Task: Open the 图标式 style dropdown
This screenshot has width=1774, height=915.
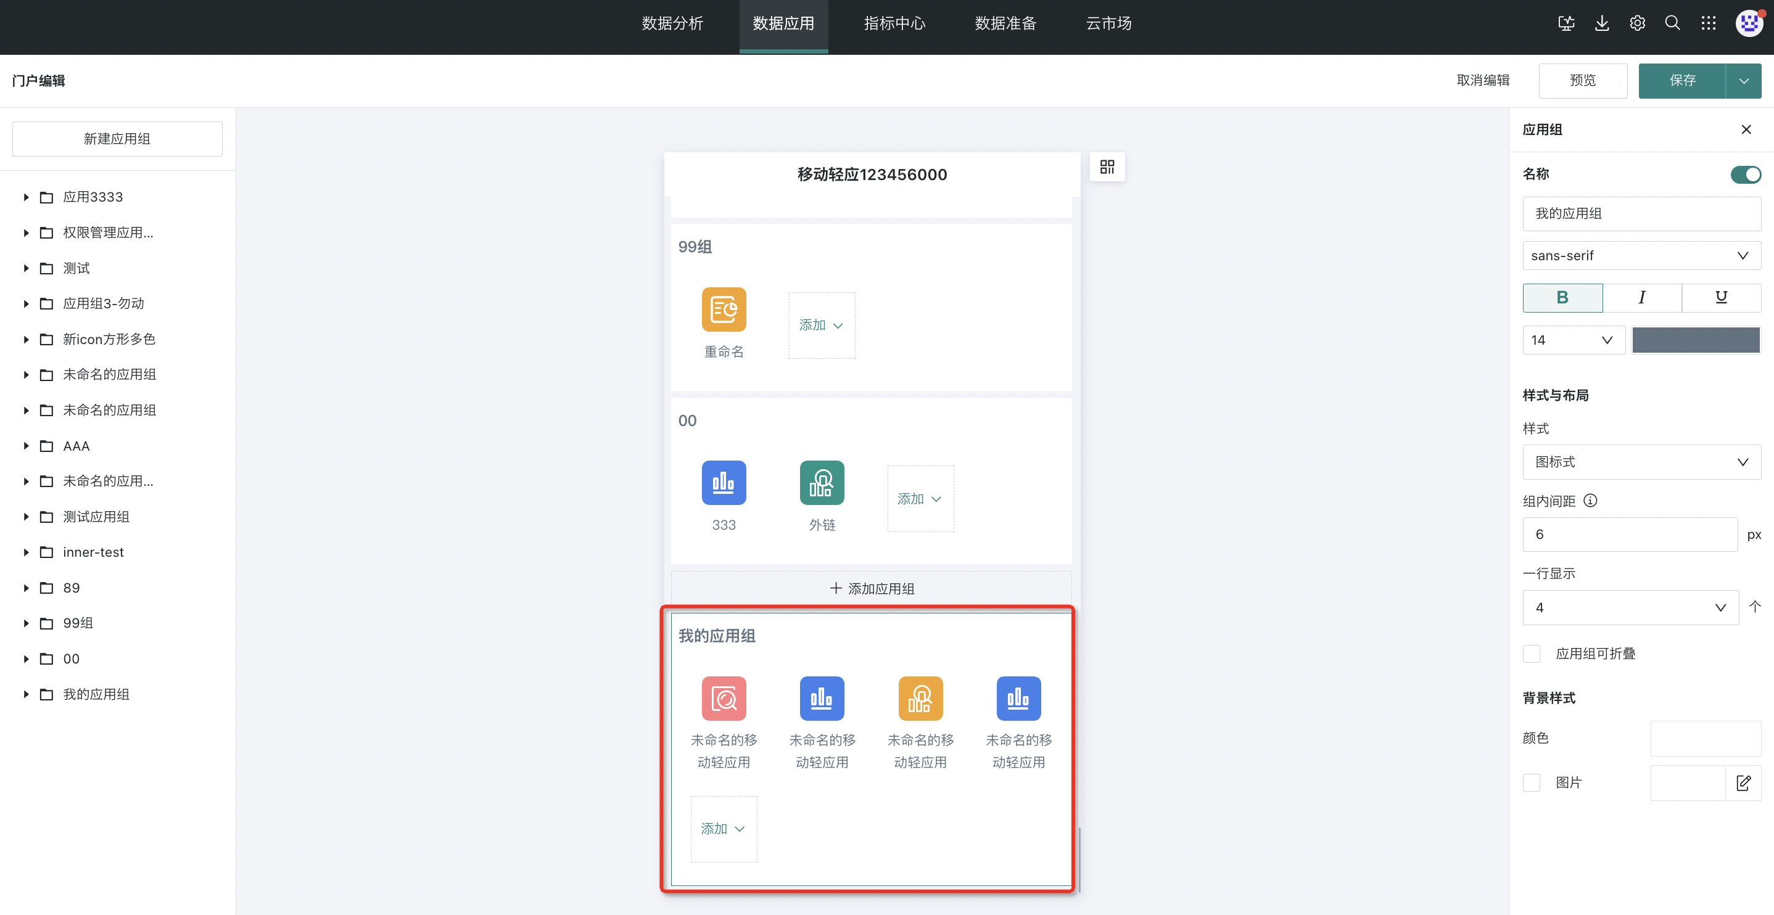Action: [1641, 462]
